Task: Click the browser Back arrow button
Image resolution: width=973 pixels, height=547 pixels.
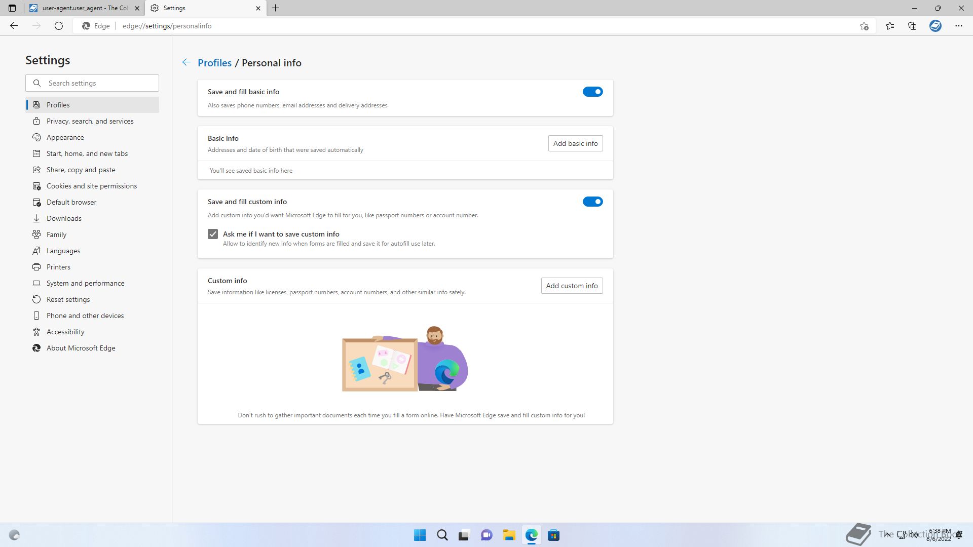Action: [14, 26]
